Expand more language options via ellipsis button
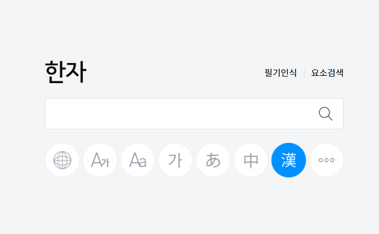 click(x=326, y=160)
